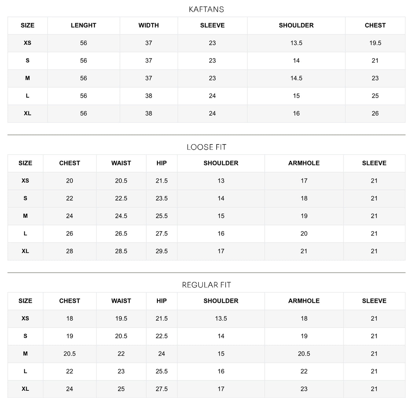This screenshot has height=398, width=412.
Task: Click the LOOSE FIT section title
Action: coord(206,147)
